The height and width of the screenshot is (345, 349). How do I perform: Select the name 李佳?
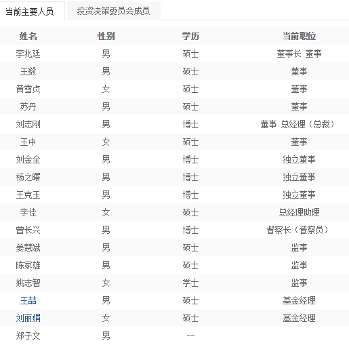pyautogui.click(x=28, y=212)
